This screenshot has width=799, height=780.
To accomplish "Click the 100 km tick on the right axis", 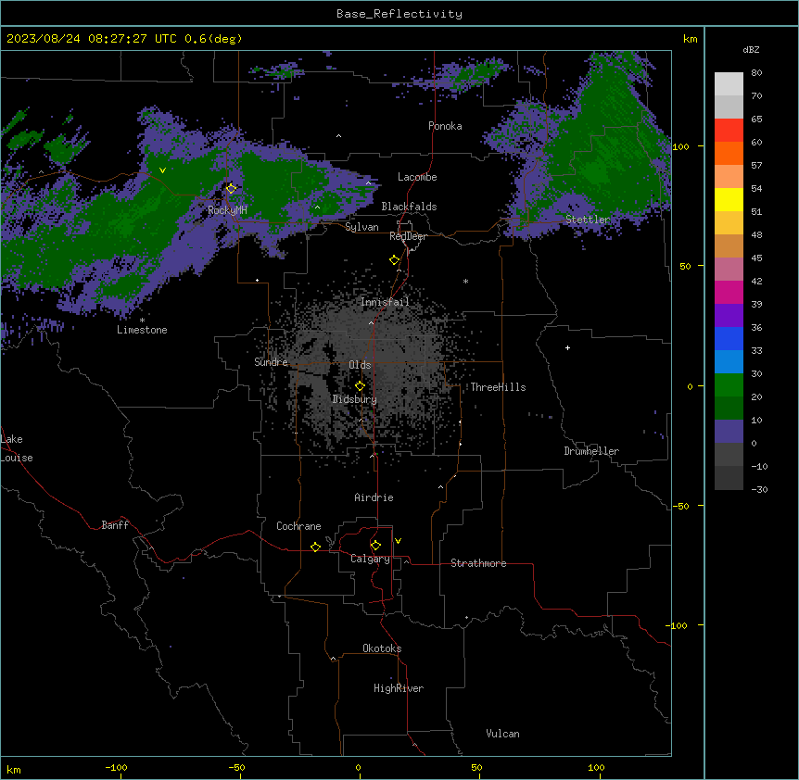I will tap(680, 146).
